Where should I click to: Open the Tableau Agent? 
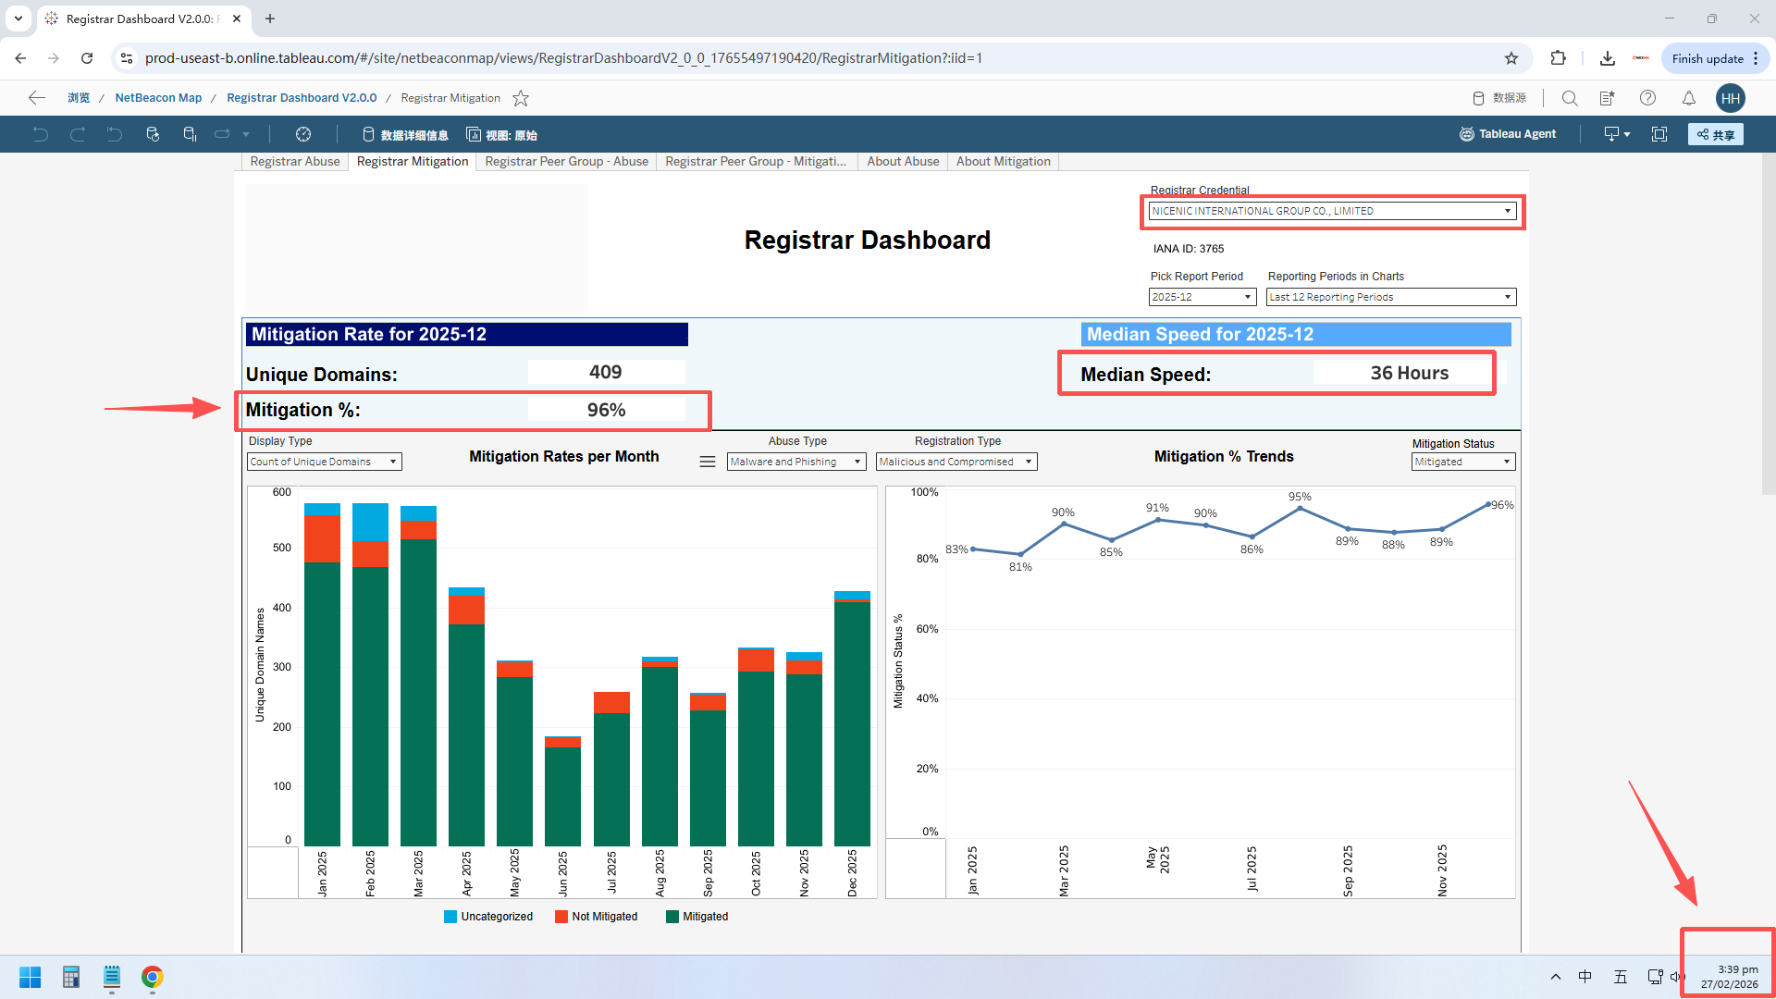(x=1508, y=134)
